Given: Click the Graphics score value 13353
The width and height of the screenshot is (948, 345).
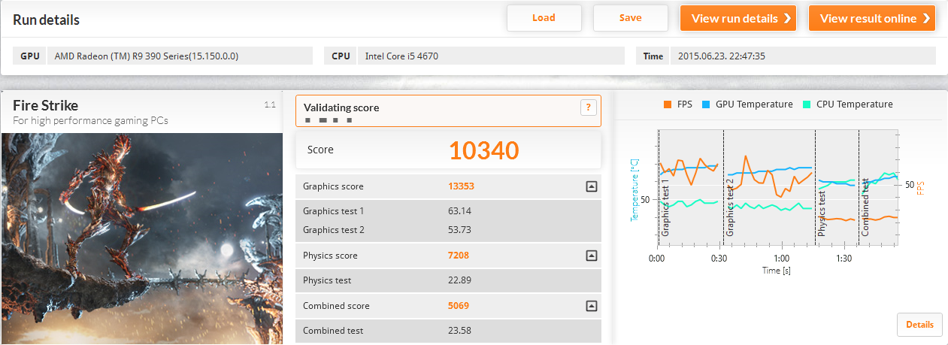Looking at the screenshot, I should [461, 186].
